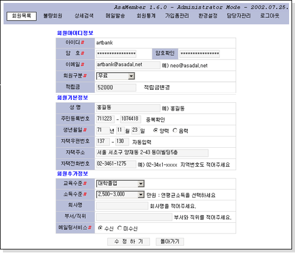Edit the birth day field 23
This screenshot has width=295, height=253.
[x=136, y=131]
